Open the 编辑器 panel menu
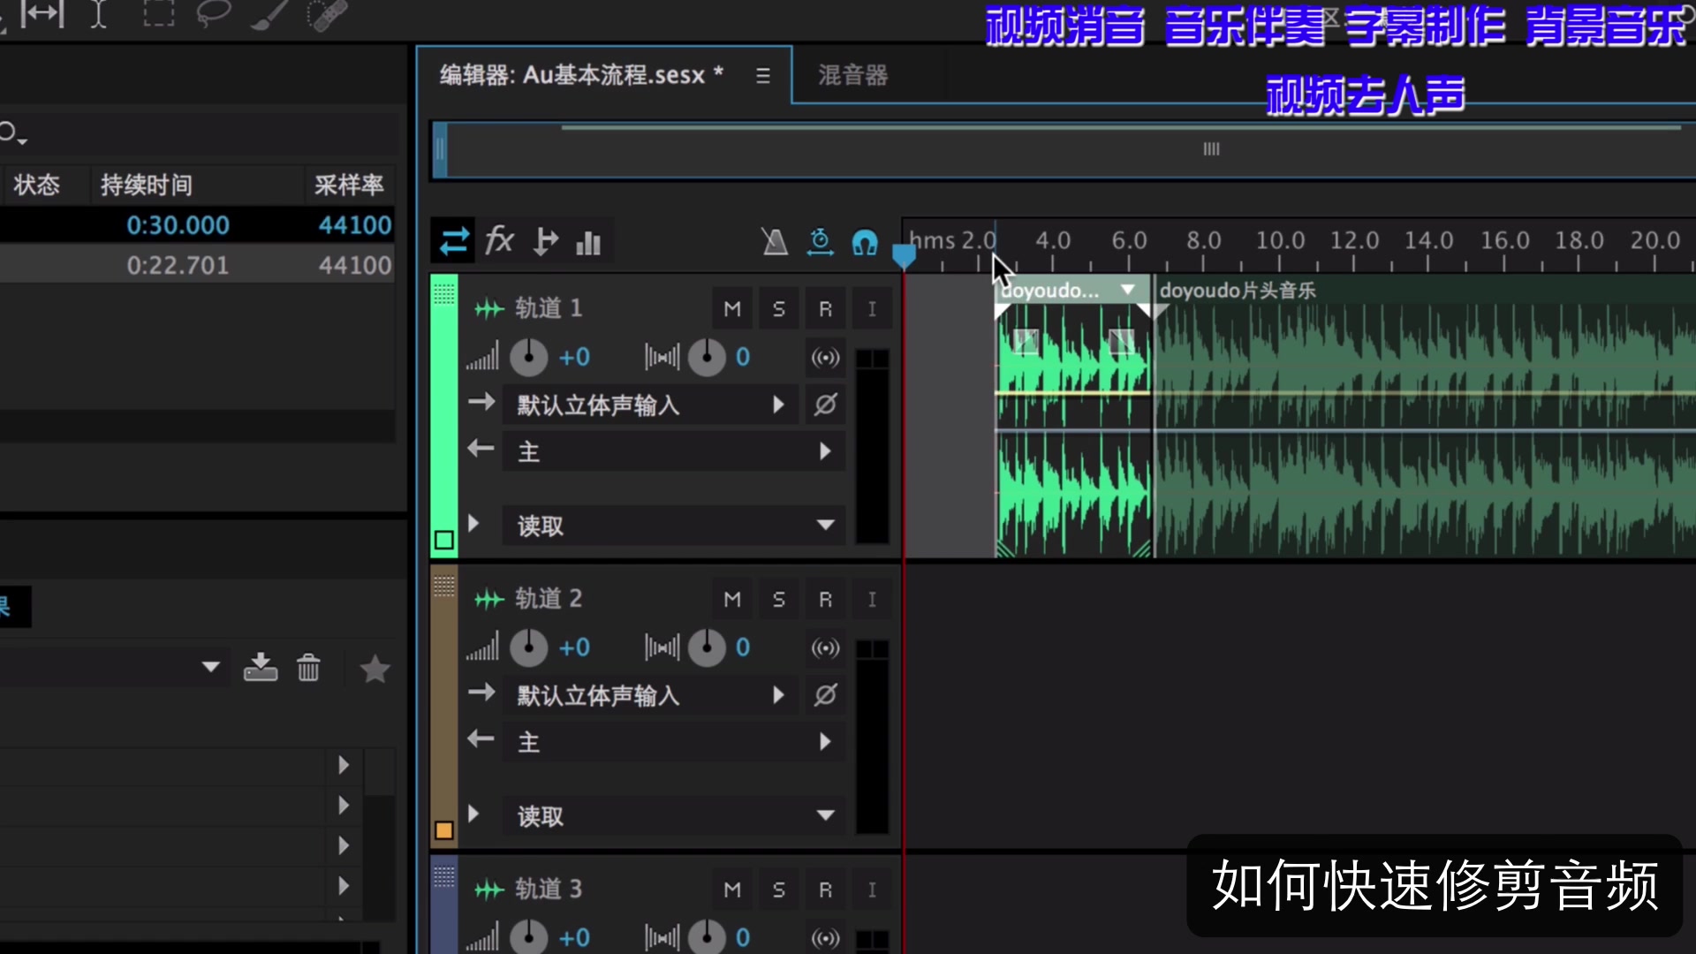This screenshot has height=954, width=1696. pos(763,75)
